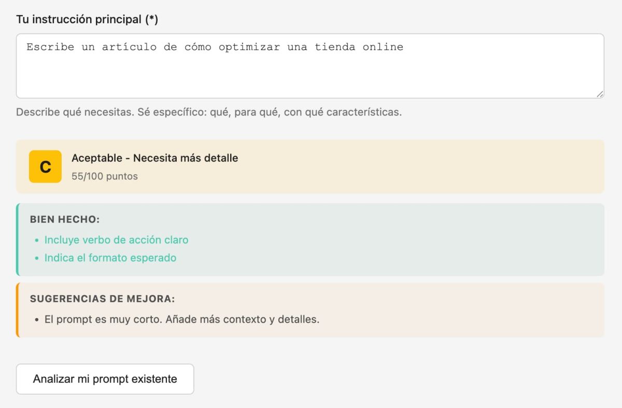Click the teal bullet beside the first feedback item
This screenshot has width=622, height=408.
[36, 240]
